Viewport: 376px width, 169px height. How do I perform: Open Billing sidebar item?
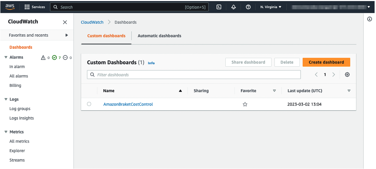pos(16,85)
